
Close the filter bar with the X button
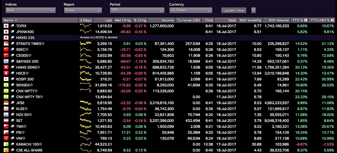253,10
